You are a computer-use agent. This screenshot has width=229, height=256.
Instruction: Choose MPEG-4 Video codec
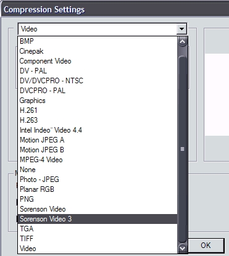pos(98,160)
